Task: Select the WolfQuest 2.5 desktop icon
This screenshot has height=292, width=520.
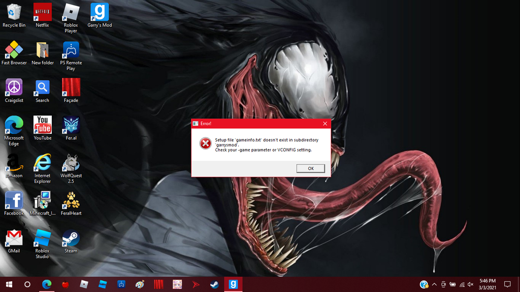Action: [x=71, y=169]
